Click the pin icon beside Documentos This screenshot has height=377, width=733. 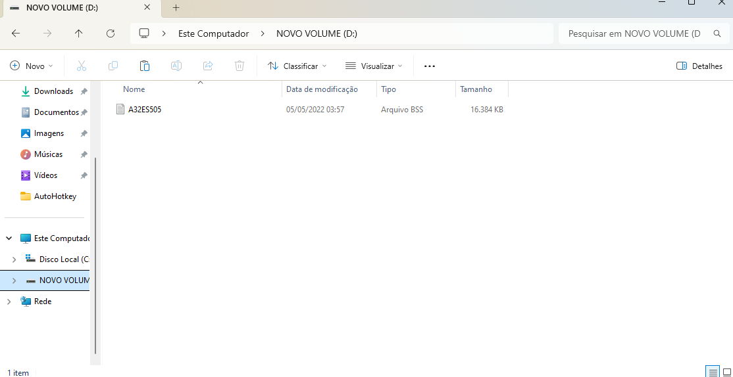pyautogui.click(x=84, y=112)
